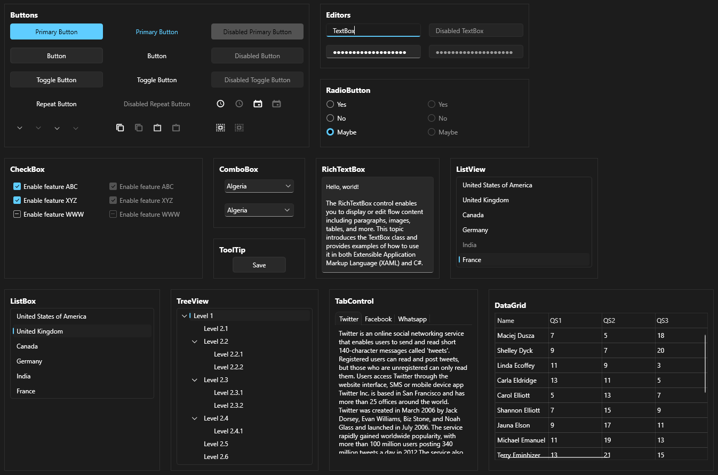The width and height of the screenshot is (718, 475).
Task: Click the bright select-all dotted square icon
Action: [220, 128]
